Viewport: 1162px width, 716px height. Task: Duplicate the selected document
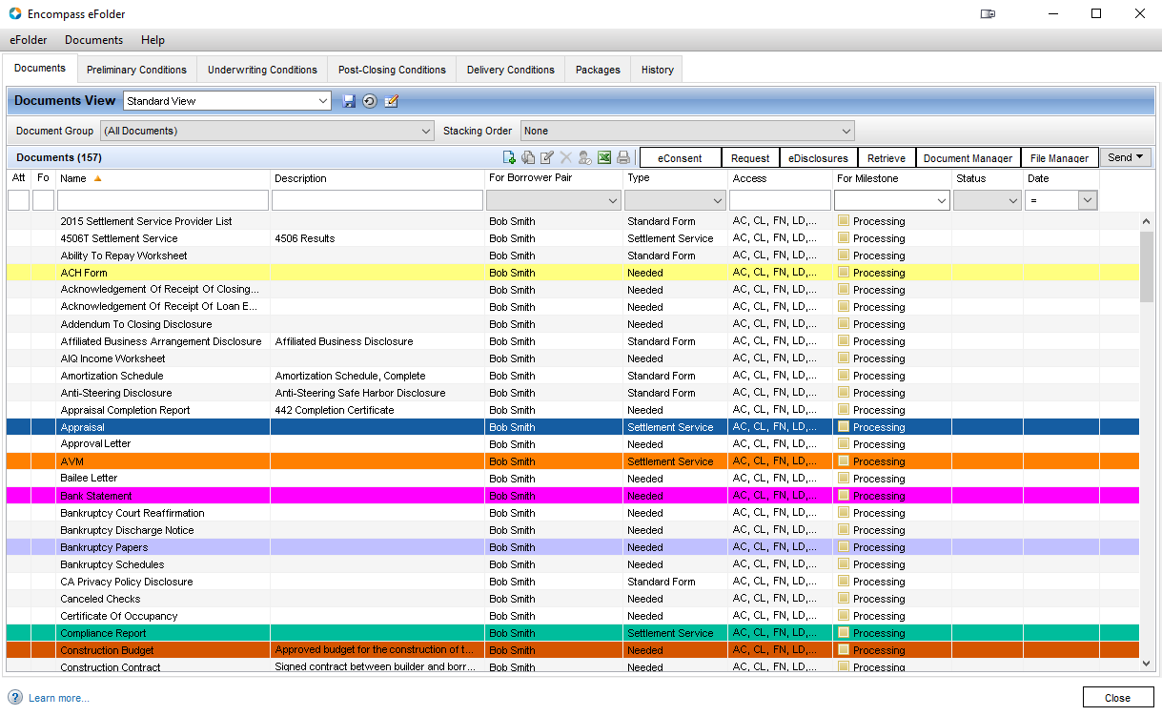click(x=528, y=158)
